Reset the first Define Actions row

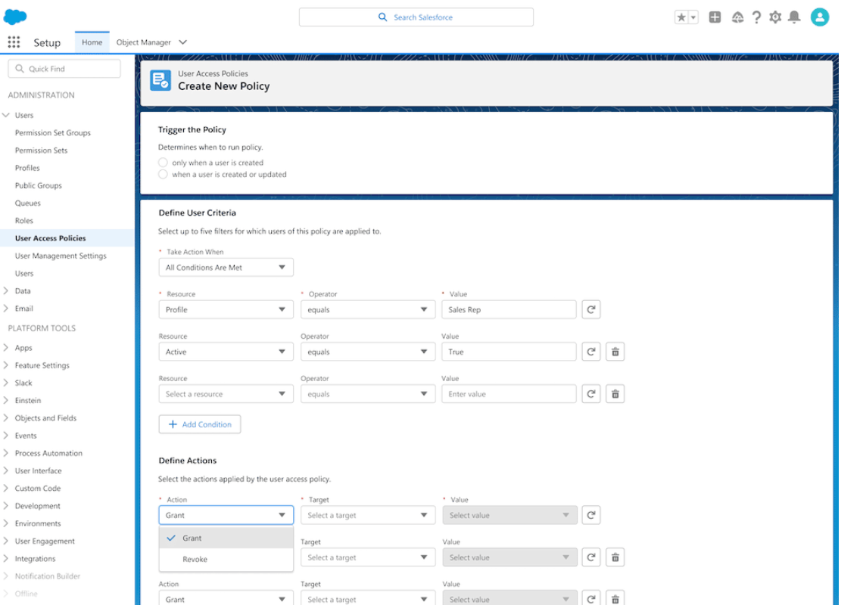591,515
